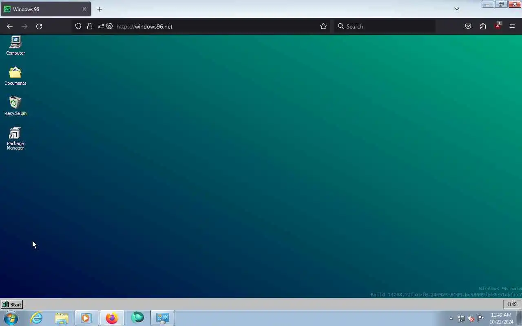Image resolution: width=522 pixels, height=326 pixels.
Task: Click the blocked autoplay icon
Action: [x=109, y=26]
